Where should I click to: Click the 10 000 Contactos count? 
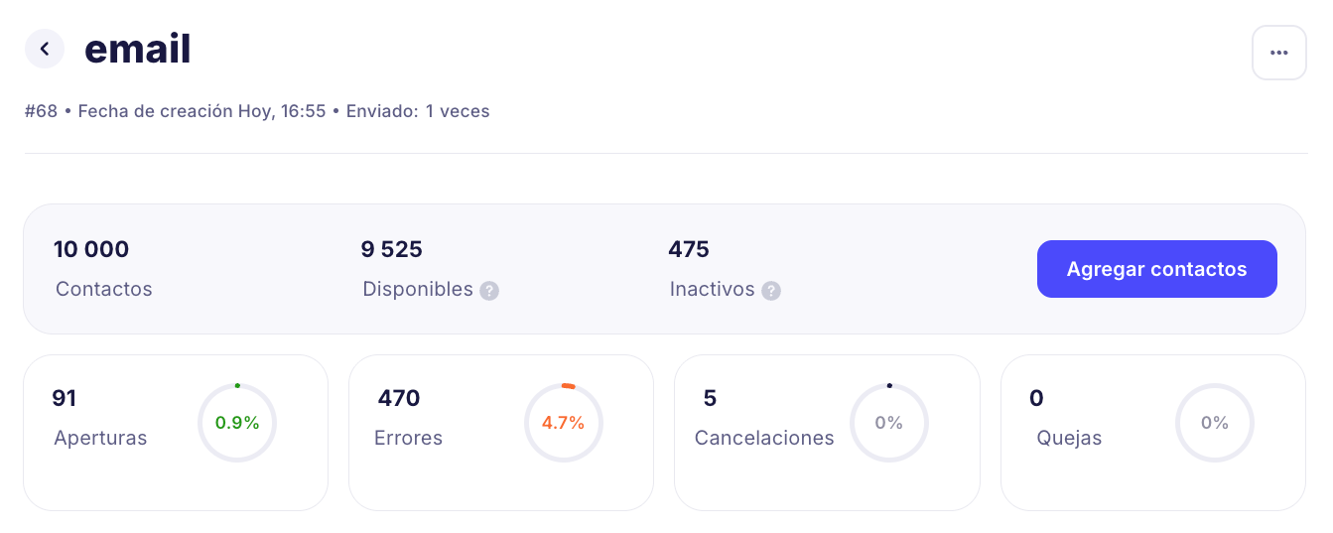(91, 249)
